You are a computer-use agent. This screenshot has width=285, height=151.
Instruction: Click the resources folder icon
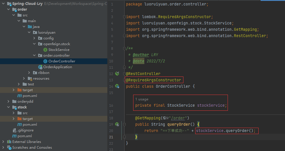(x=30, y=79)
